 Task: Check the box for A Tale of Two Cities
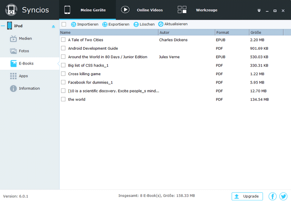coord(63,40)
